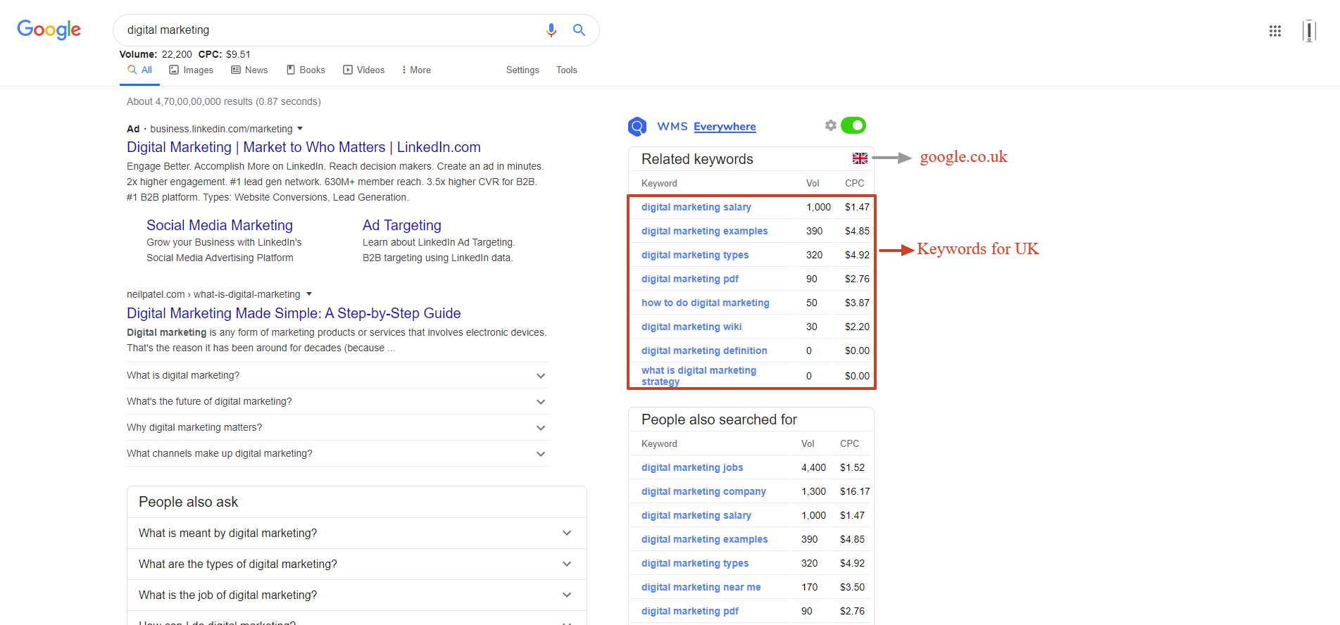
Task: Click 'digital marketing salary' related keyword
Action: pos(696,208)
